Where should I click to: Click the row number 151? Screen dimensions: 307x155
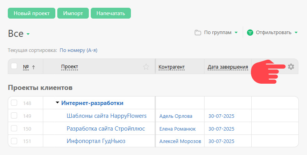pos(27,141)
